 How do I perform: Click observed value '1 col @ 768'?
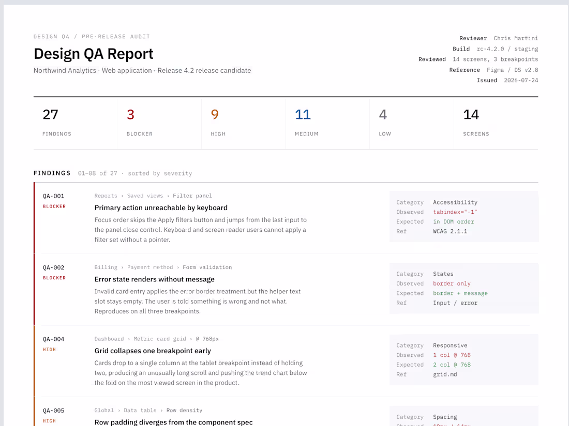[452, 355]
